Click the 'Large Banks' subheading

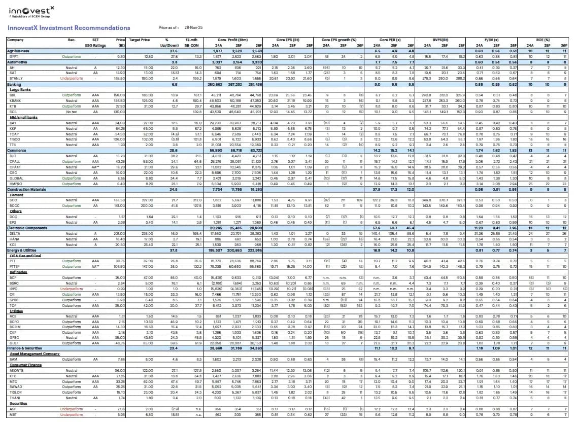pos(20,90)
